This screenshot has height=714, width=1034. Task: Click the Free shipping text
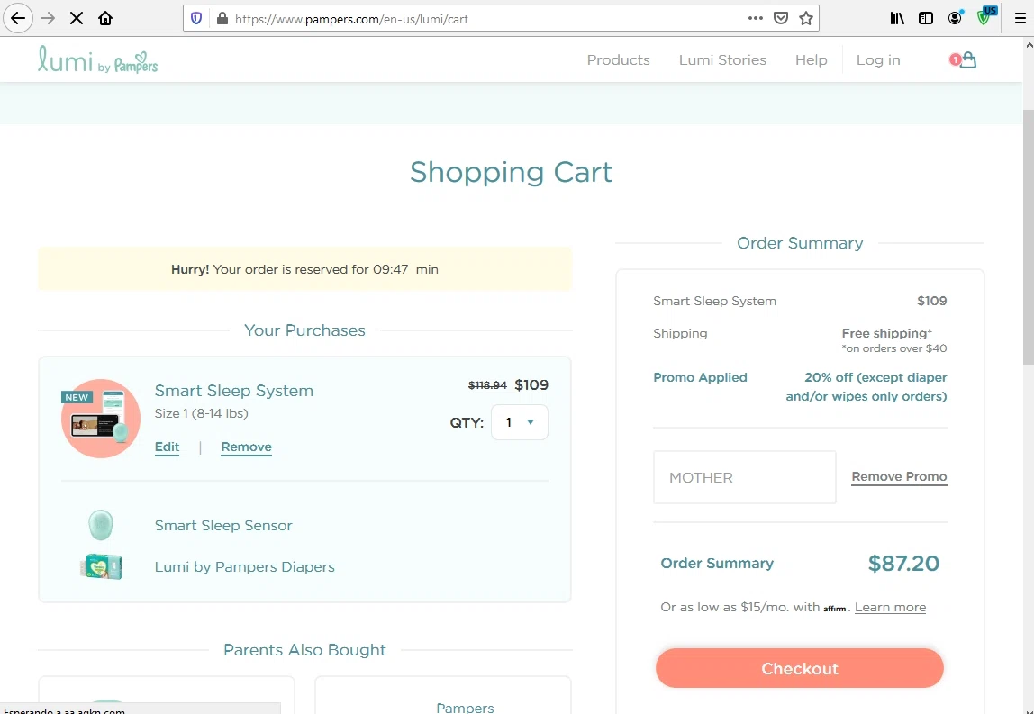(x=886, y=333)
